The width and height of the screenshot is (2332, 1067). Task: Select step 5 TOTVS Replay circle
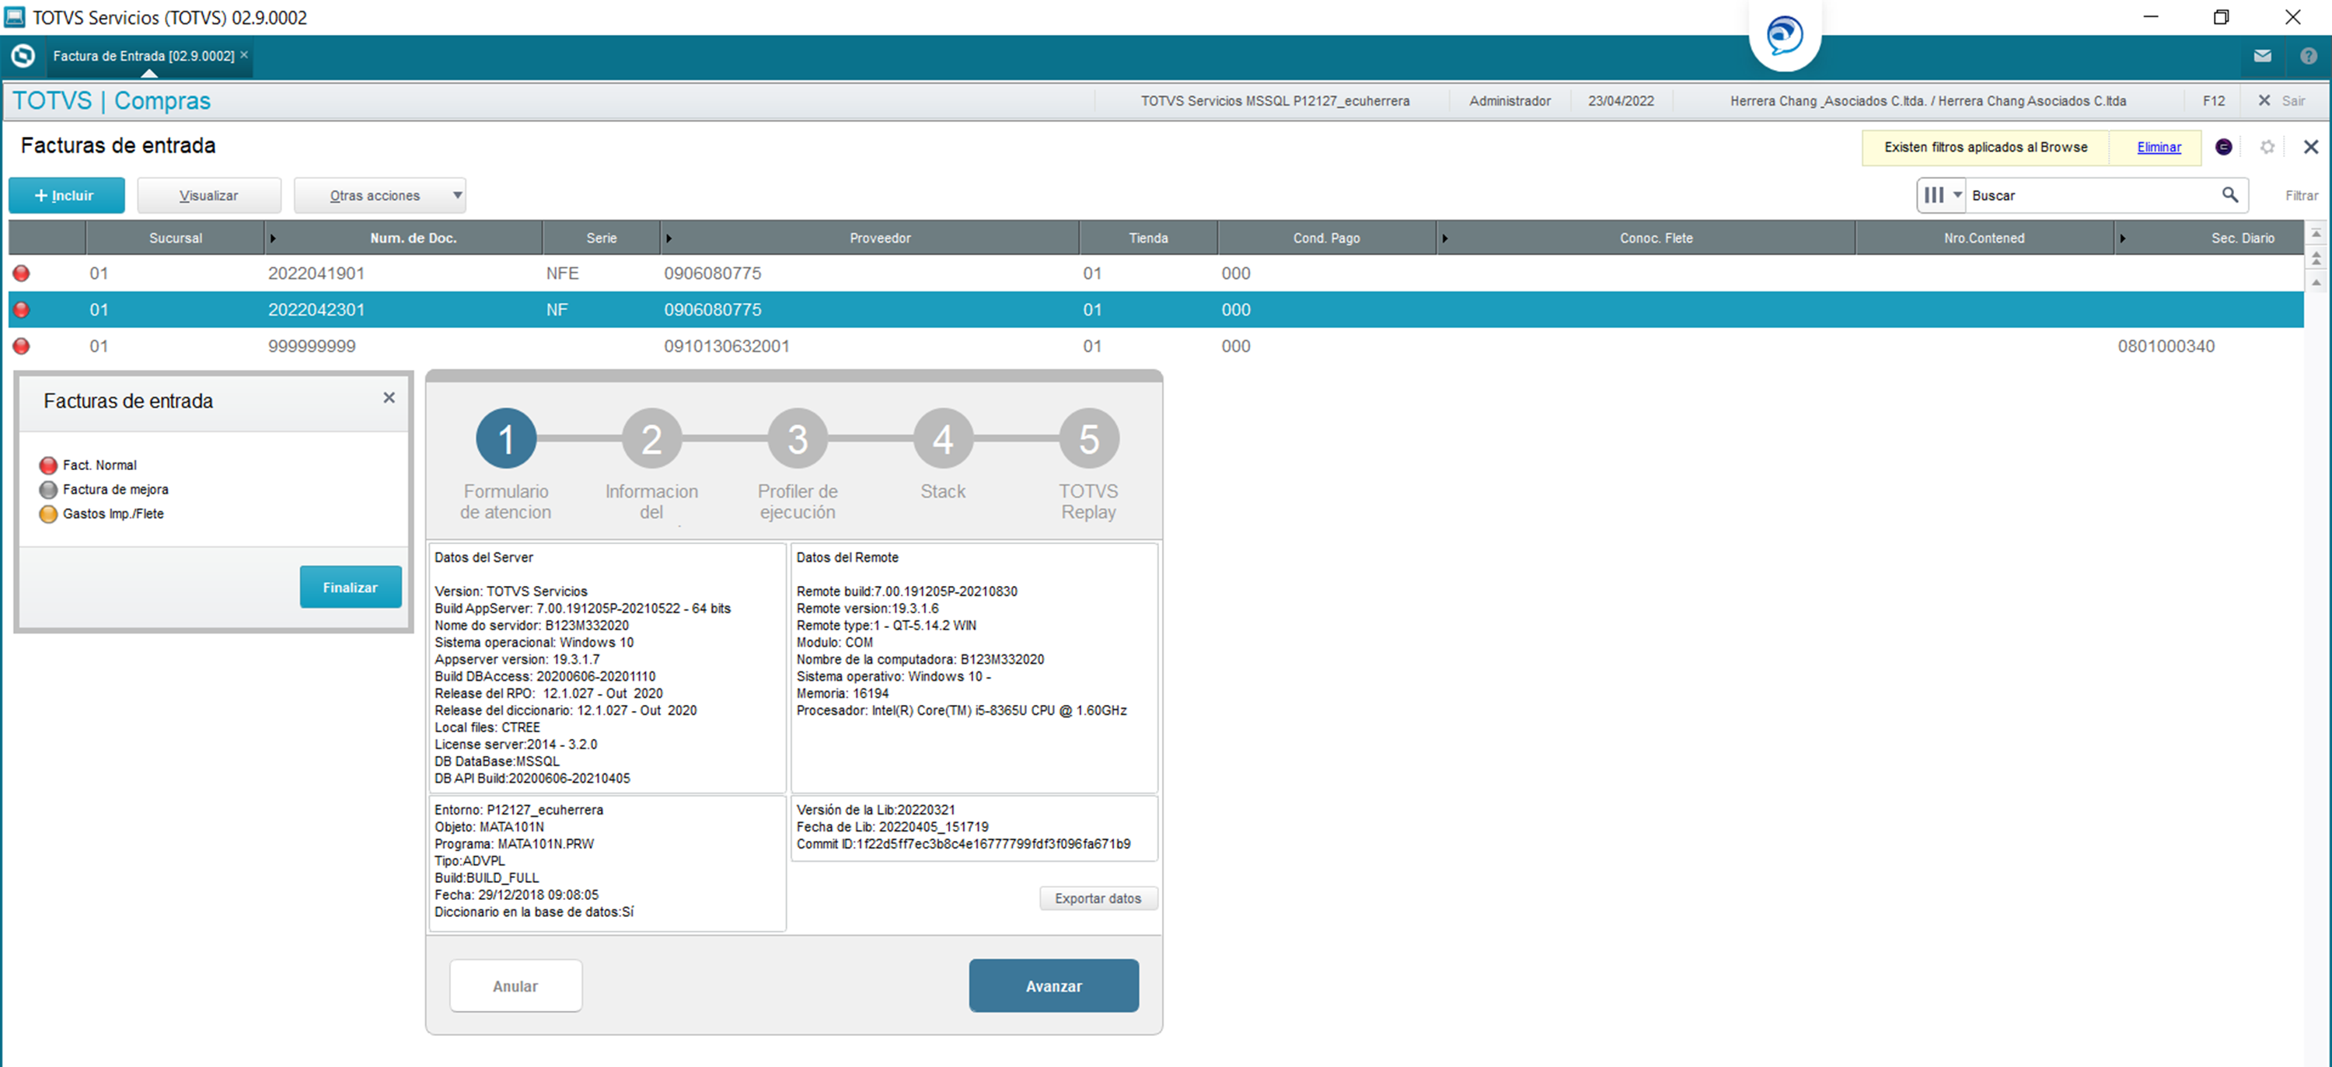pyautogui.click(x=1089, y=439)
